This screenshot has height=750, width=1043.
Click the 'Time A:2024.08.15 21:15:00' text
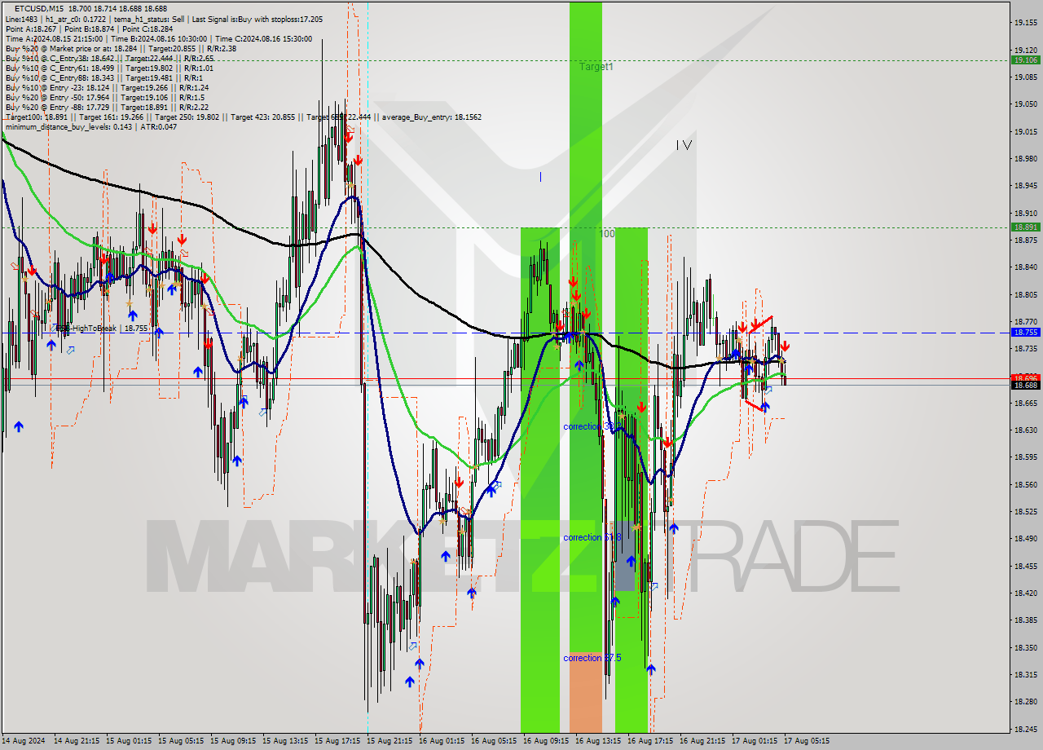coord(54,38)
